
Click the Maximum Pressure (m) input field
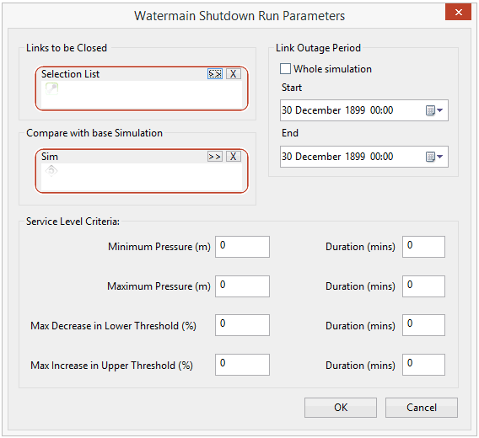pyautogui.click(x=242, y=286)
